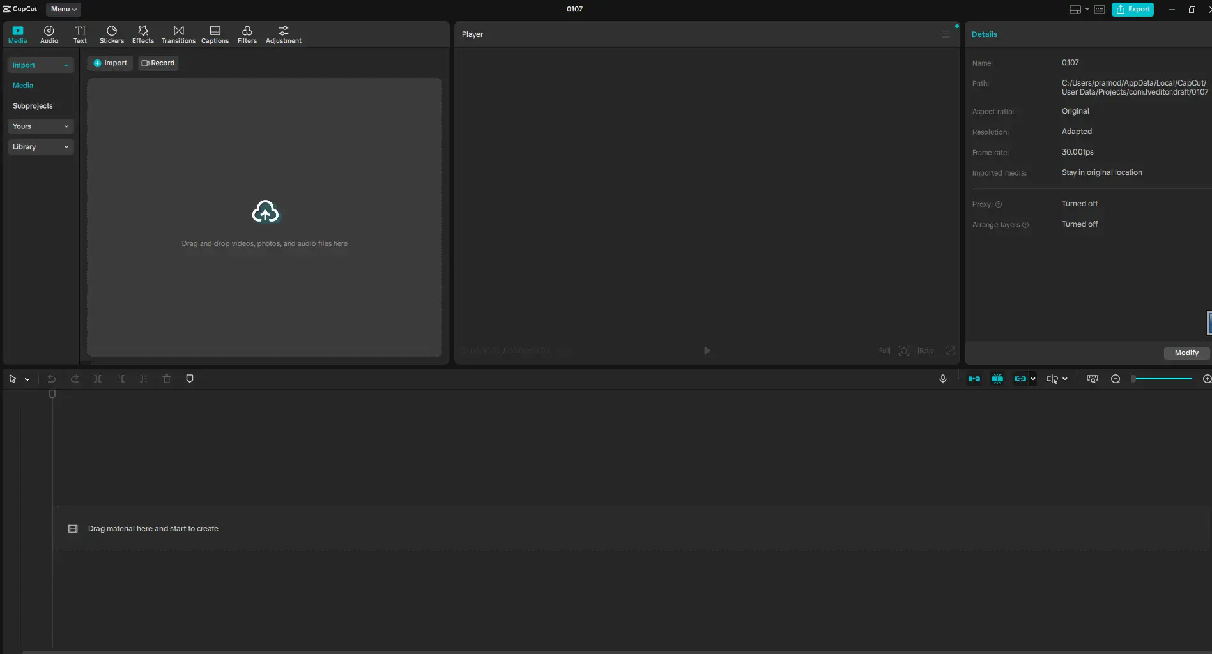This screenshot has width=1212, height=654.
Task: Switch to the Transitions tab
Action: tap(178, 34)
